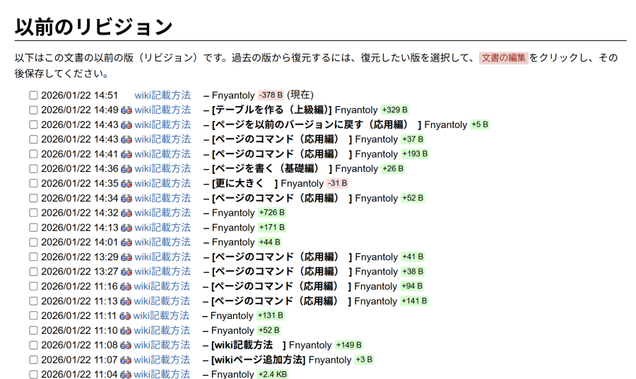Tick the checkbox for the 14:13 revision
636x379 pixels.
click(x=33, y=228)
